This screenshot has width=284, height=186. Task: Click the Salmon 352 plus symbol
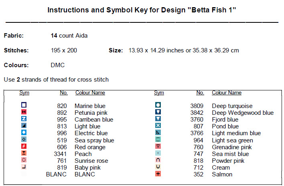tap(158, 174)
